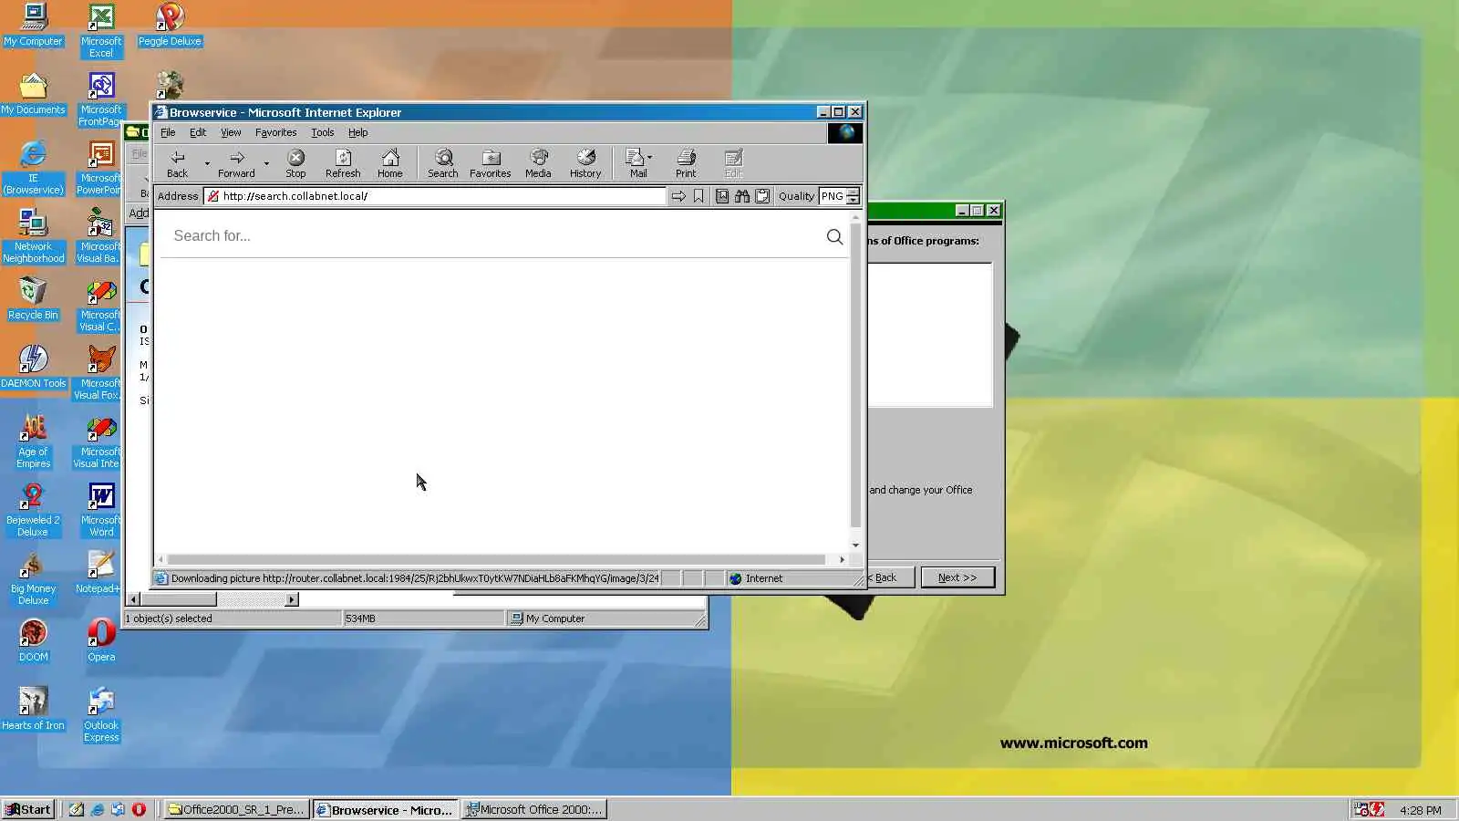Open the Start menu

[x=28, y=809]
